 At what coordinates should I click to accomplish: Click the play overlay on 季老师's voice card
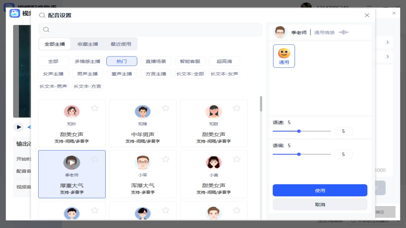pos(72,162)
